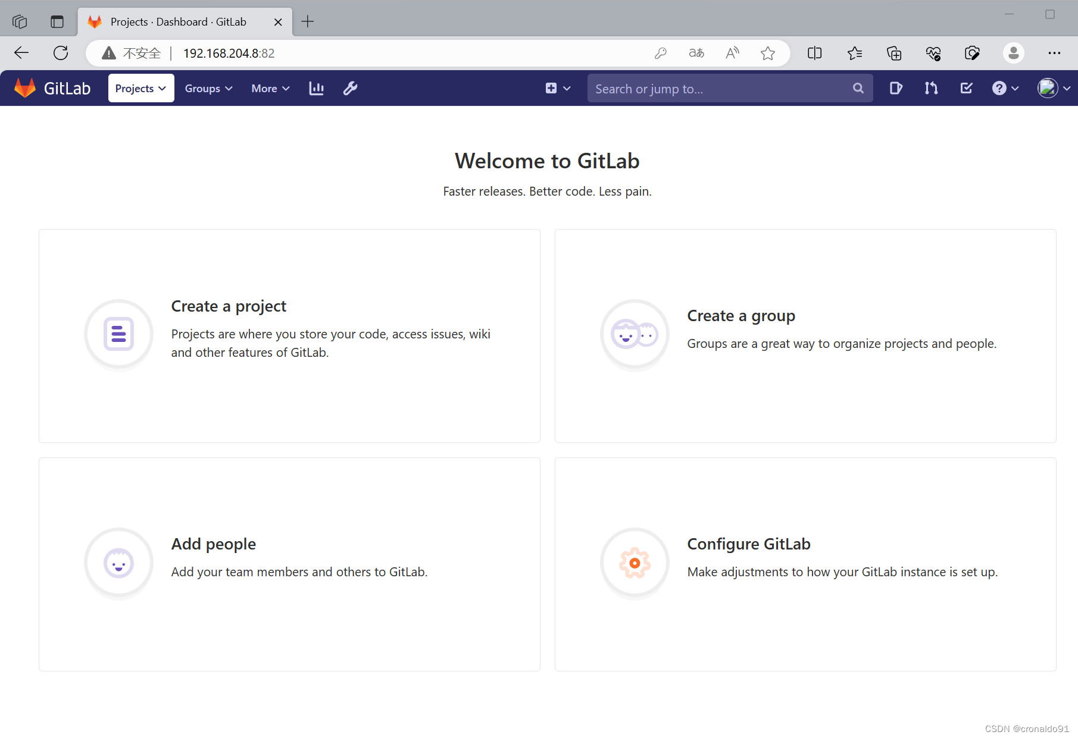Screen dimensions: 1078x738
Task: Open the Merge requests icon
Action: point(931,88)
